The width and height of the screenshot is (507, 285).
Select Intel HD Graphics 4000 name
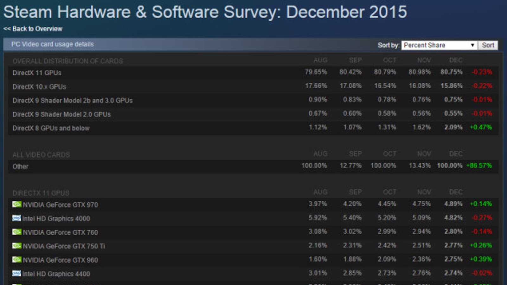[x=56, y=219]
